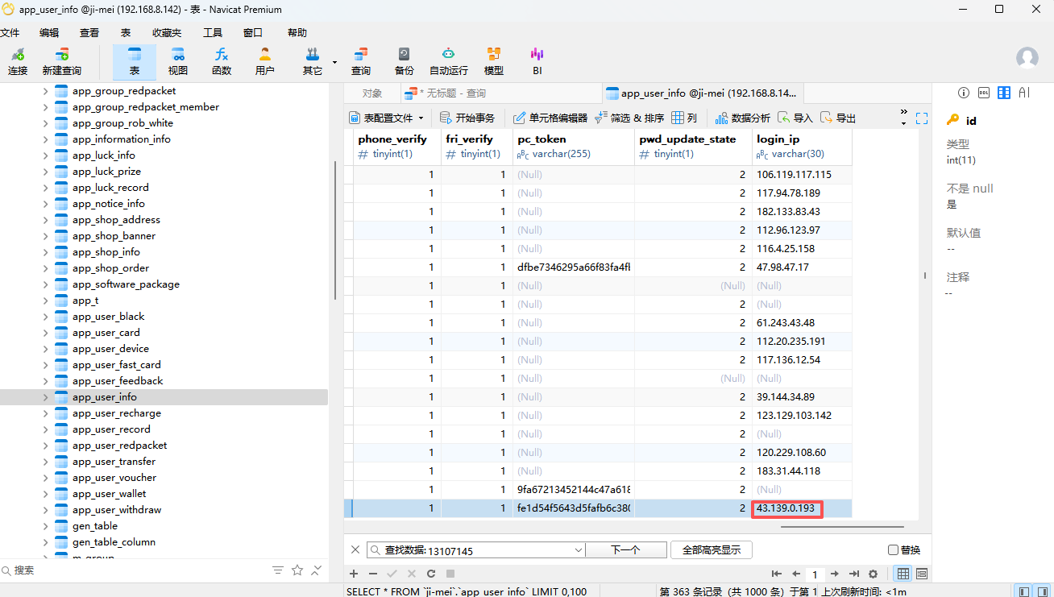Expand app_luck_info tree node

[x=45, y=155]
